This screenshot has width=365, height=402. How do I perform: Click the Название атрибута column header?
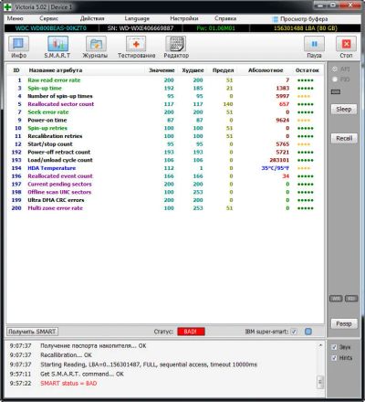56,70
